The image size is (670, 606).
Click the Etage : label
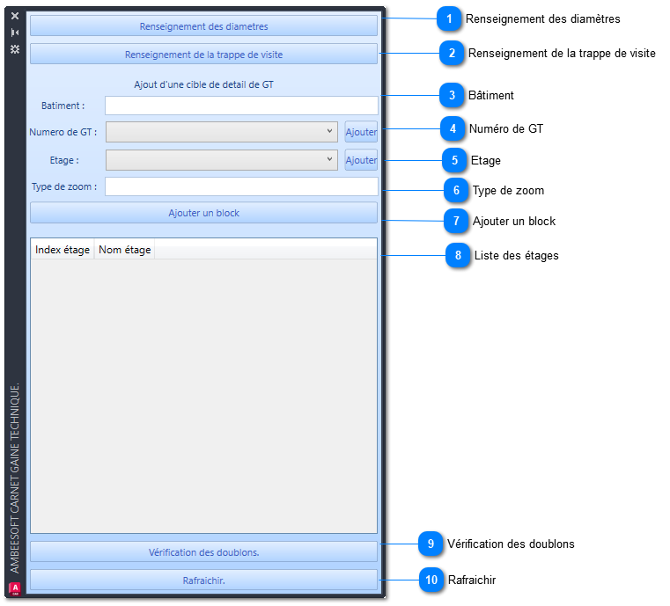[x=64, y=160]
